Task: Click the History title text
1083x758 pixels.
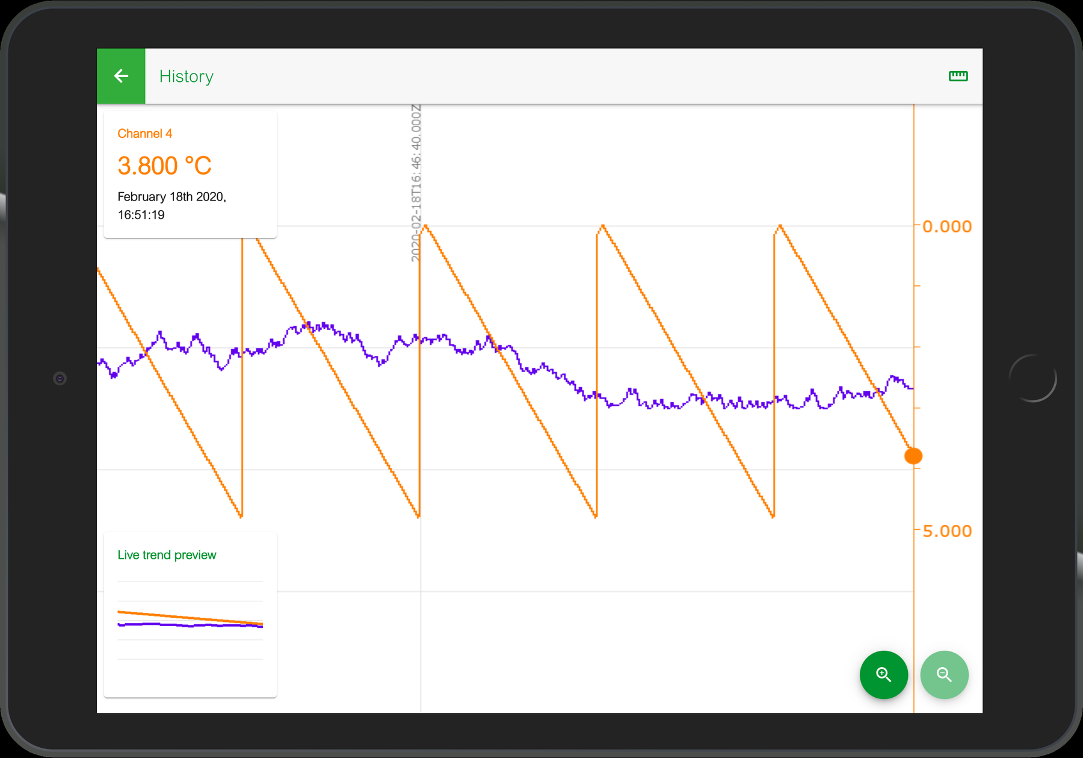Action: (x=186, y=76)
